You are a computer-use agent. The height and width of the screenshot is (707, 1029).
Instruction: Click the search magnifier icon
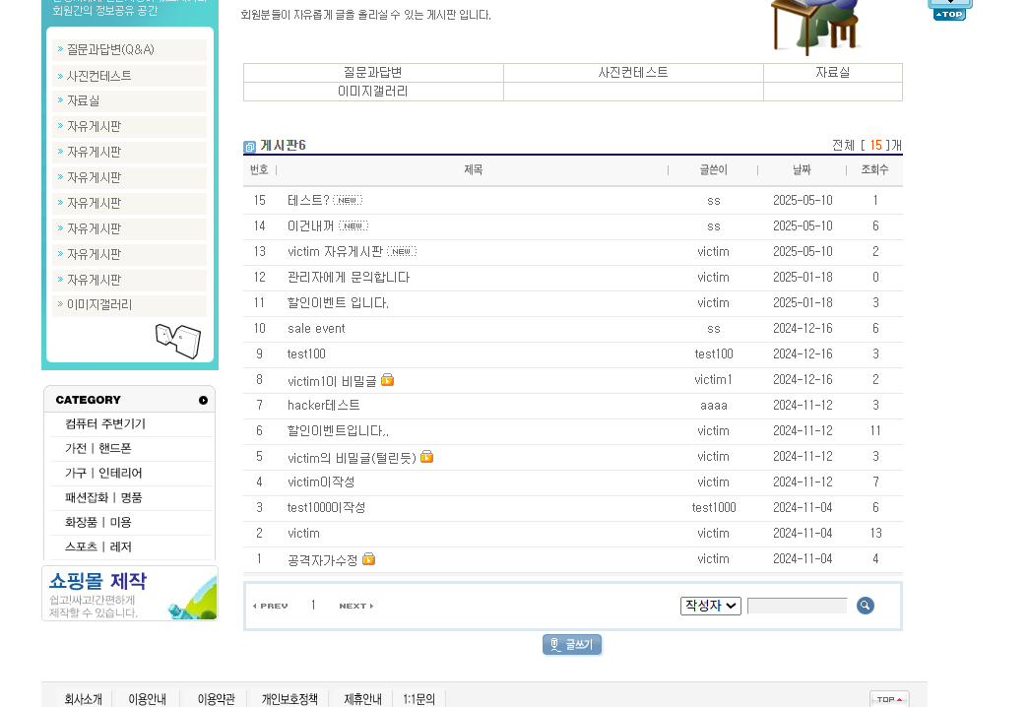tap(865, 606)
